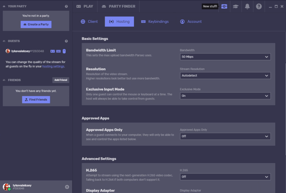
Task: Toggle gamepad permission for lykovaleksey guest
Action: tap(53, 51)
